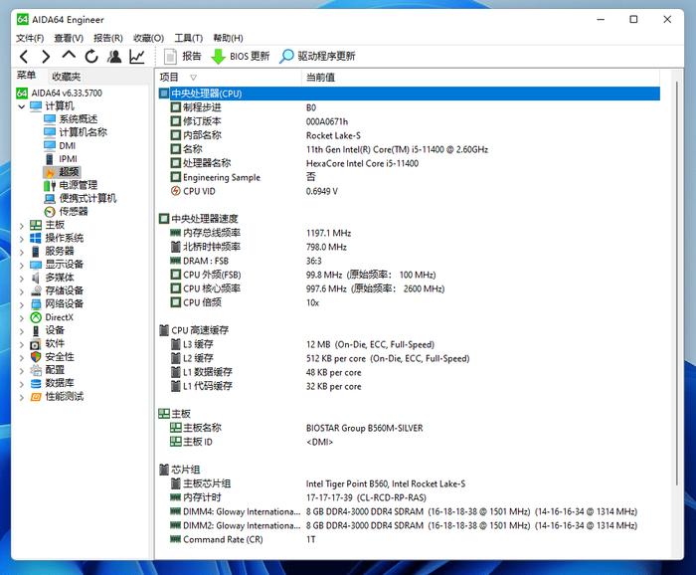Open the 文件(F) menu

tap(30, 38)
